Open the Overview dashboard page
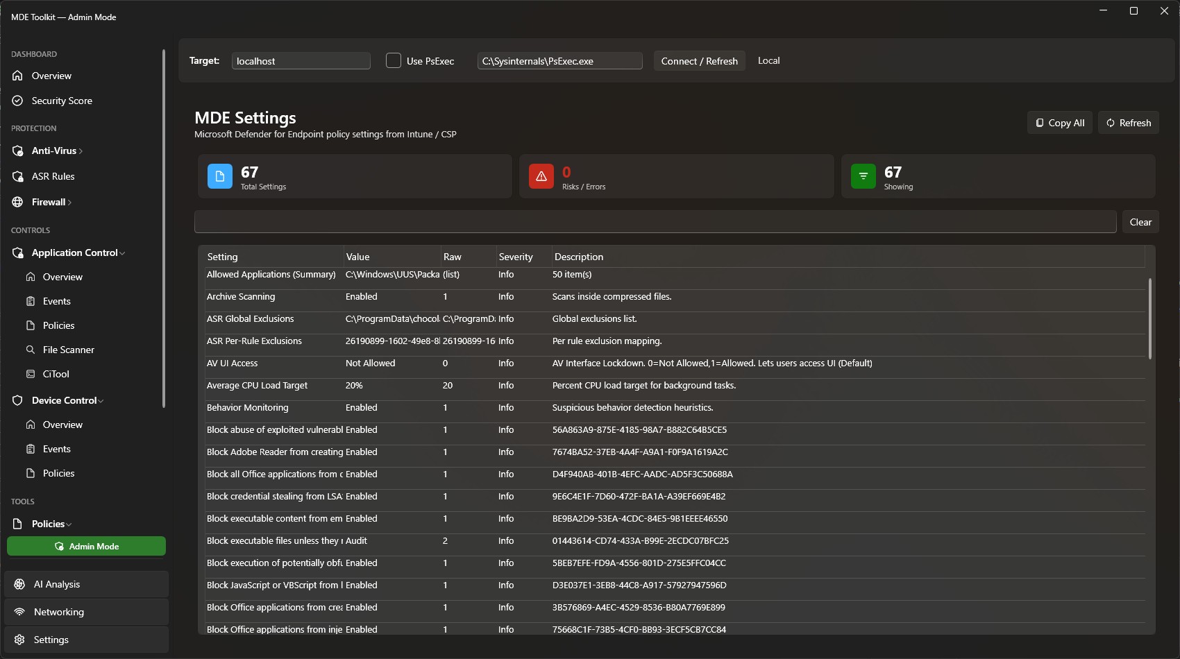 (x=50, y=76)
